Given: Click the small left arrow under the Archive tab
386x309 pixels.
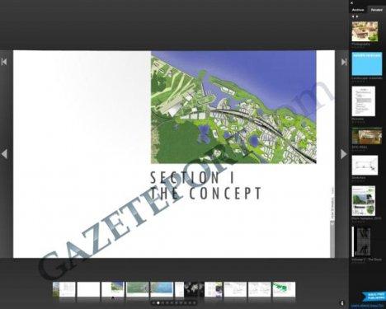Looking at the screenshot, I should [353, 16].
